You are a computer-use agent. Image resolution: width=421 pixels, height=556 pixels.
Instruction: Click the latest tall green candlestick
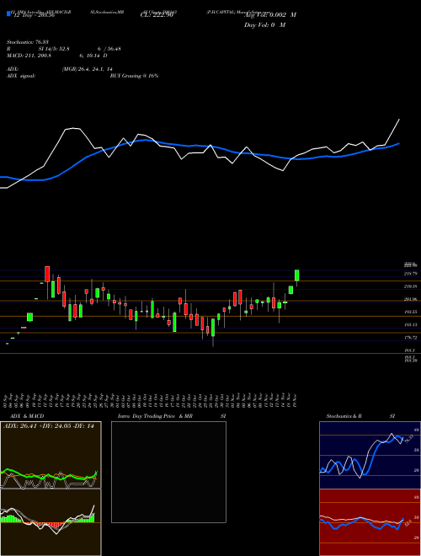click(296, 275)
